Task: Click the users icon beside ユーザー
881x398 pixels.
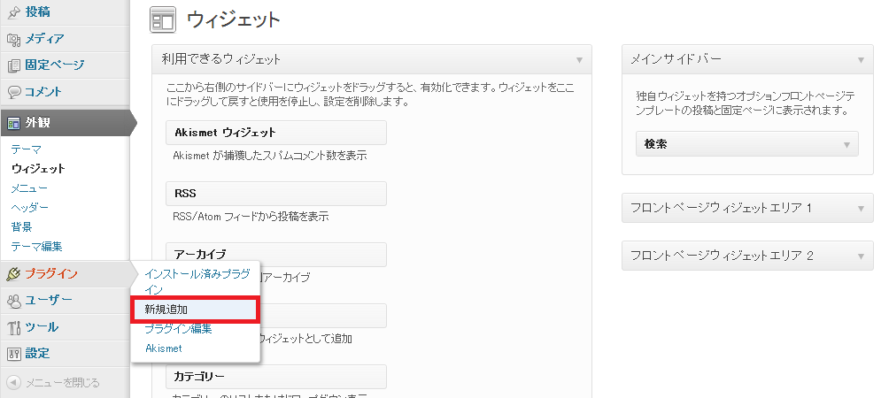Action: point(13,301)
